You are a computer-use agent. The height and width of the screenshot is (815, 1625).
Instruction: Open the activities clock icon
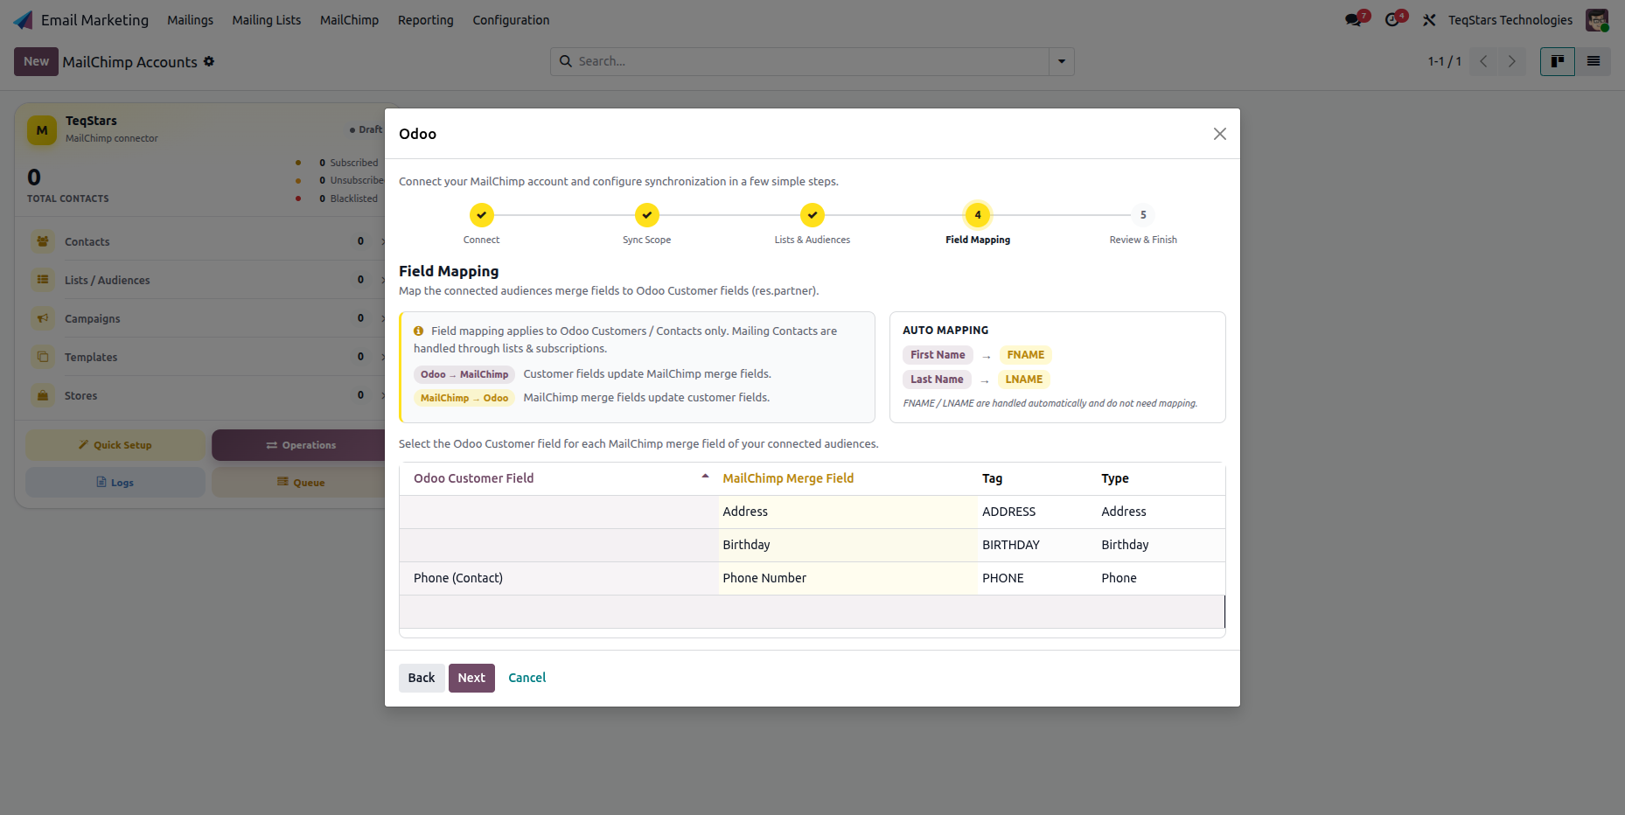tap(1392, 20)
